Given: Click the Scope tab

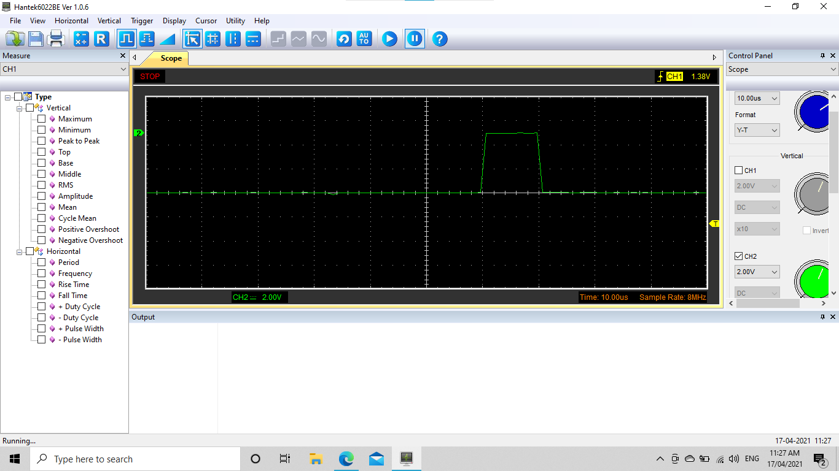Looking at the screenshot, I should tap(171, 58).
